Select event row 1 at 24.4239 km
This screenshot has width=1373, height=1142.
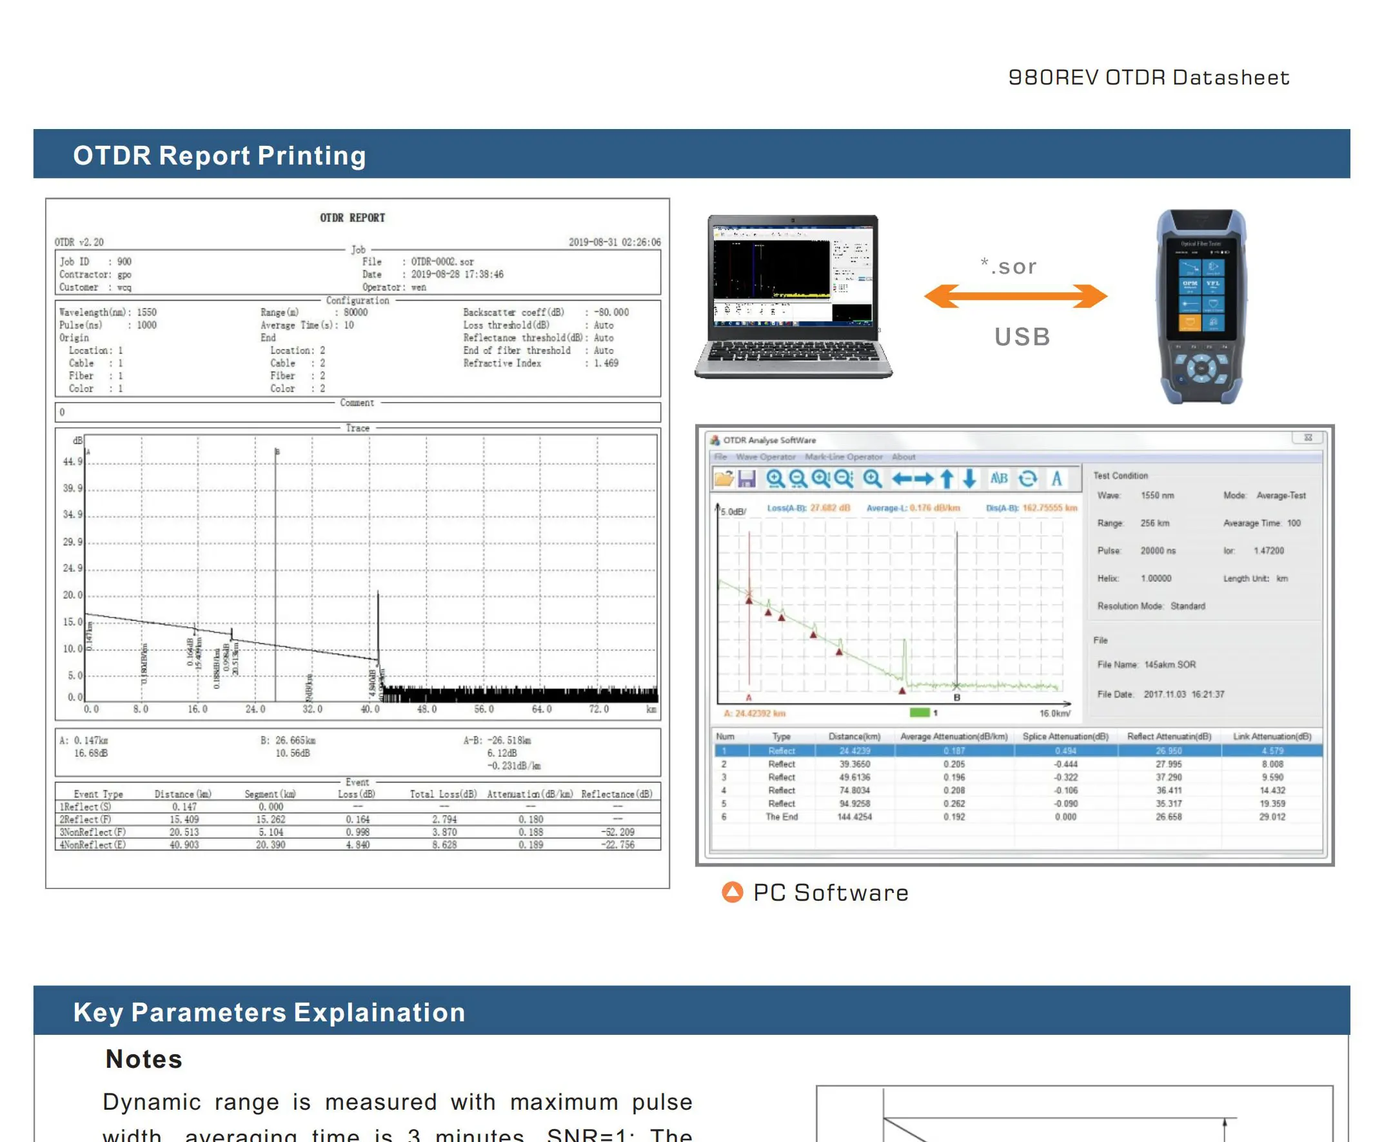[855, 751]
